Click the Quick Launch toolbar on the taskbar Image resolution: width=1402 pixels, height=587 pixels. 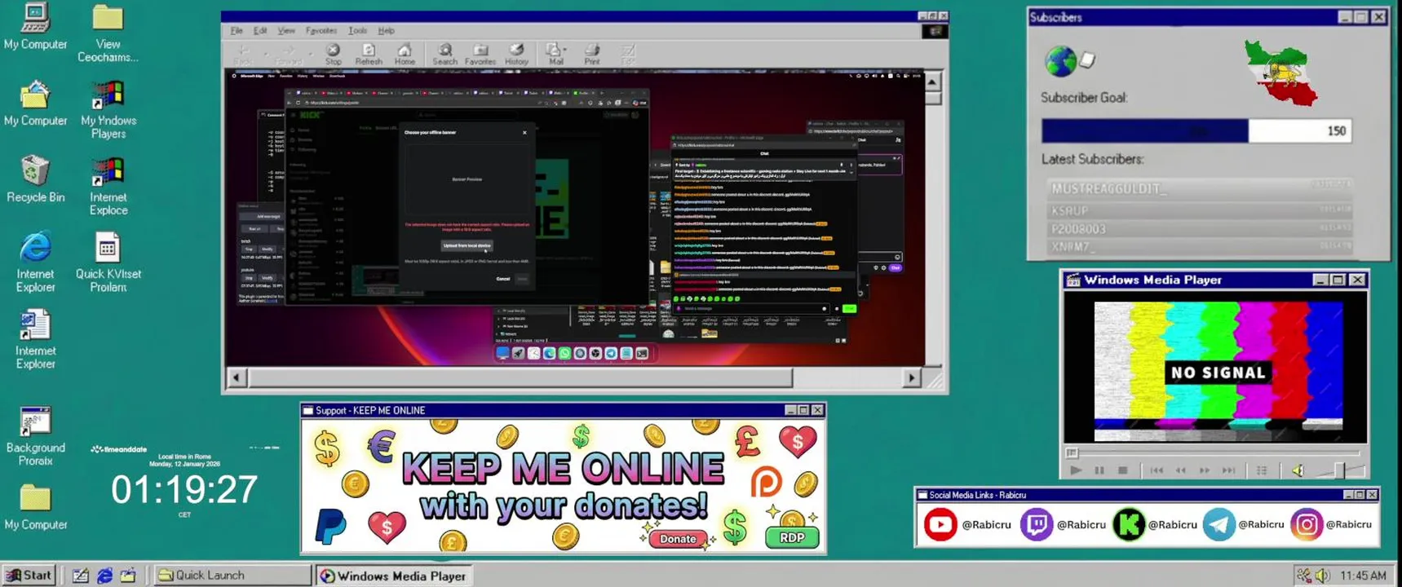pyautogui.click(x=232, y=575)
